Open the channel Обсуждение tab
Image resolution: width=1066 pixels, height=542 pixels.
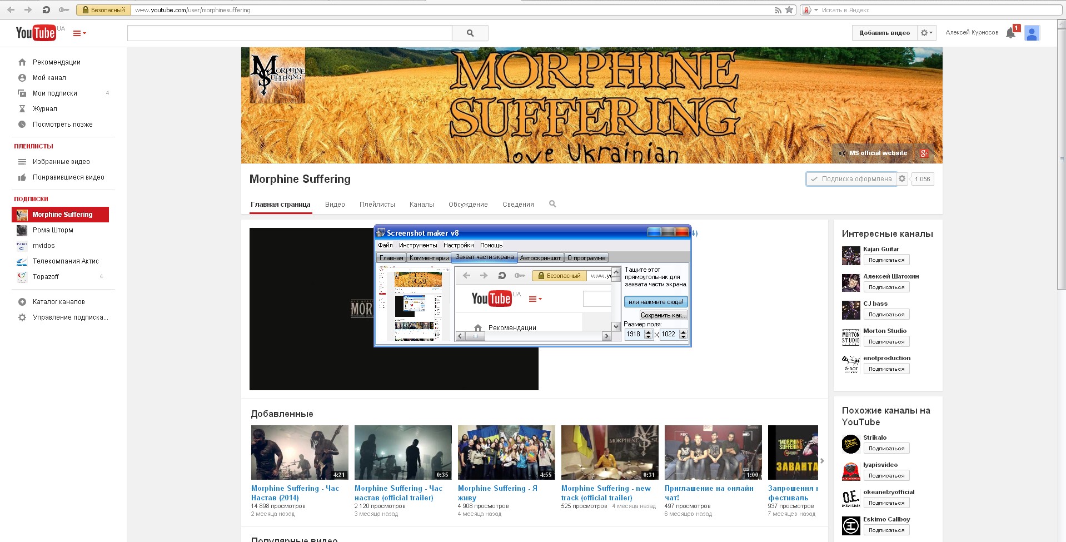pos(468,205)
